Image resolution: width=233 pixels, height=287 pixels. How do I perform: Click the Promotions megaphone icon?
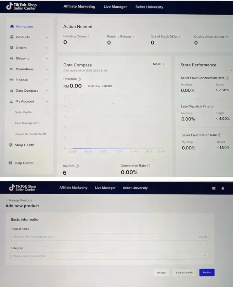click(x=11, y=69)
